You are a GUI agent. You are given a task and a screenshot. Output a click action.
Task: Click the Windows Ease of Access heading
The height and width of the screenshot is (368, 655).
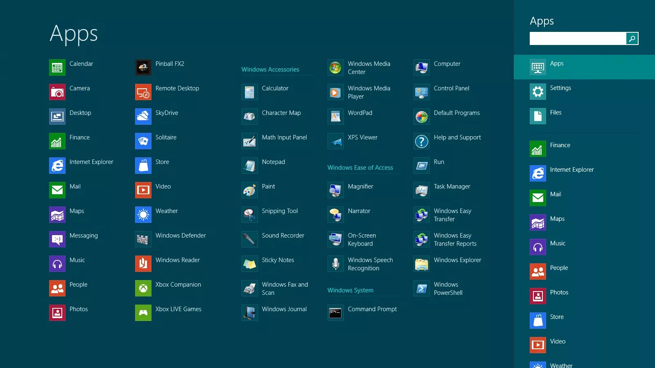(x=360, y=168)
